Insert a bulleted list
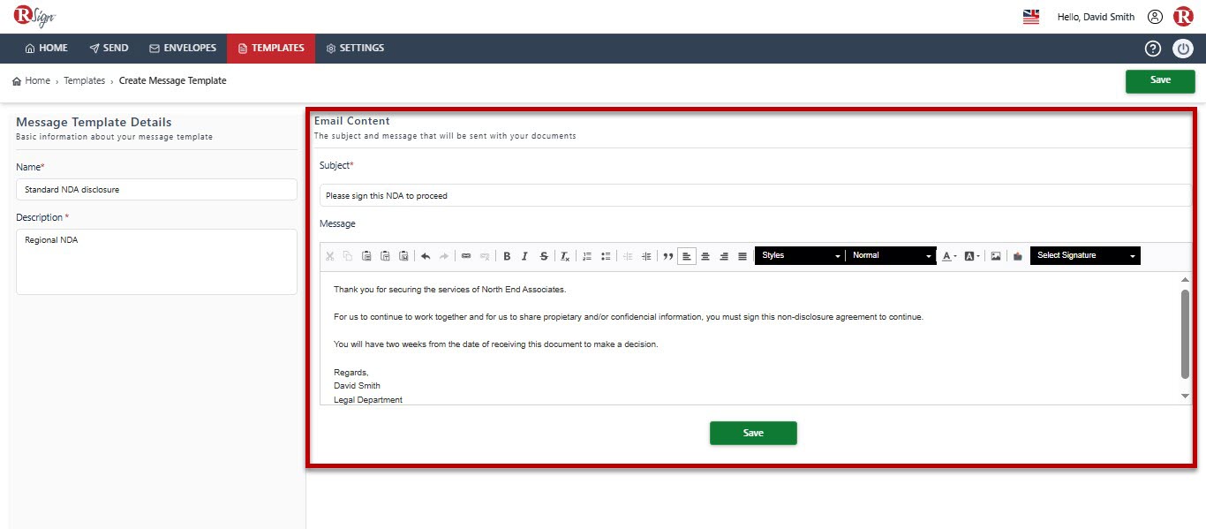The height and width of the screenshot is (529, 1206). pyautogui.click(x=606, y=256)
